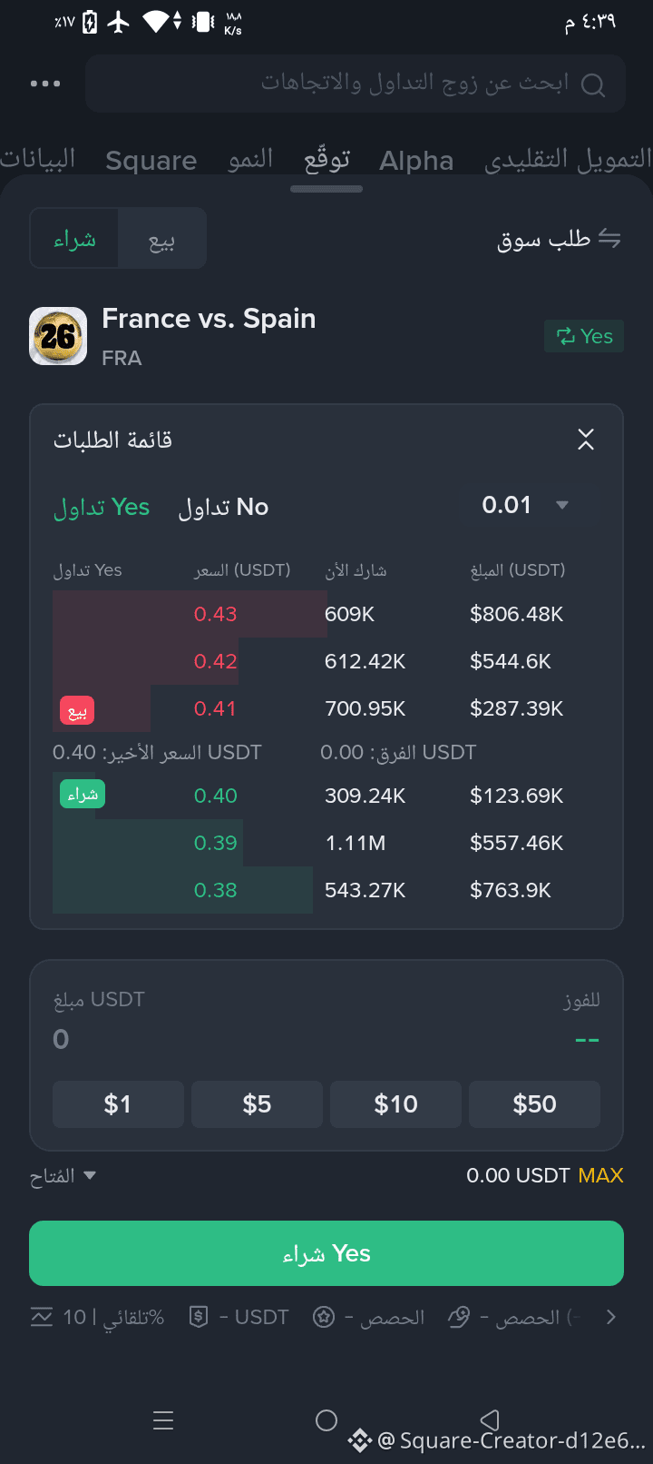Image resolution: width=653 pixels, height=1464 pixels.
Task: Close the order book panel
Action: pyautogui.click(x=586, y=440)
